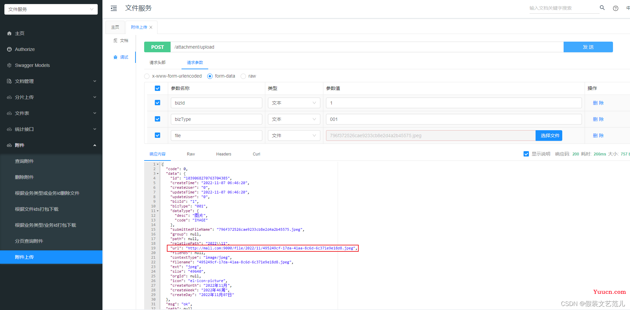Click the 文件表 cloud icon
Viewport: 630px width, 310px height.
9,113
